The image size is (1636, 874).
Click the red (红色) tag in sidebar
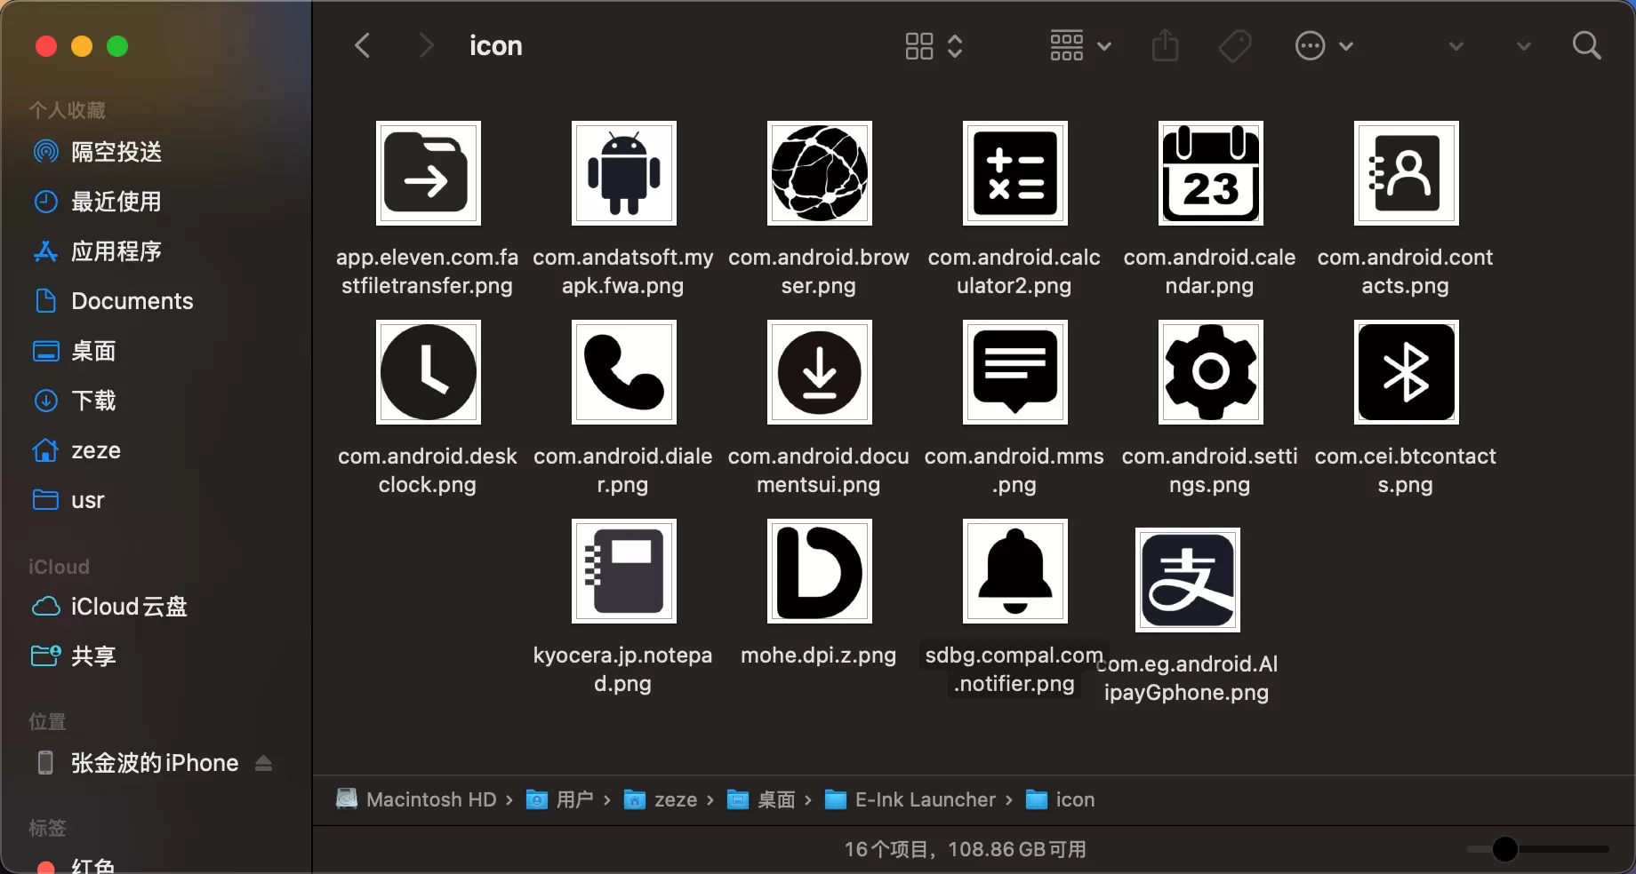76,866
